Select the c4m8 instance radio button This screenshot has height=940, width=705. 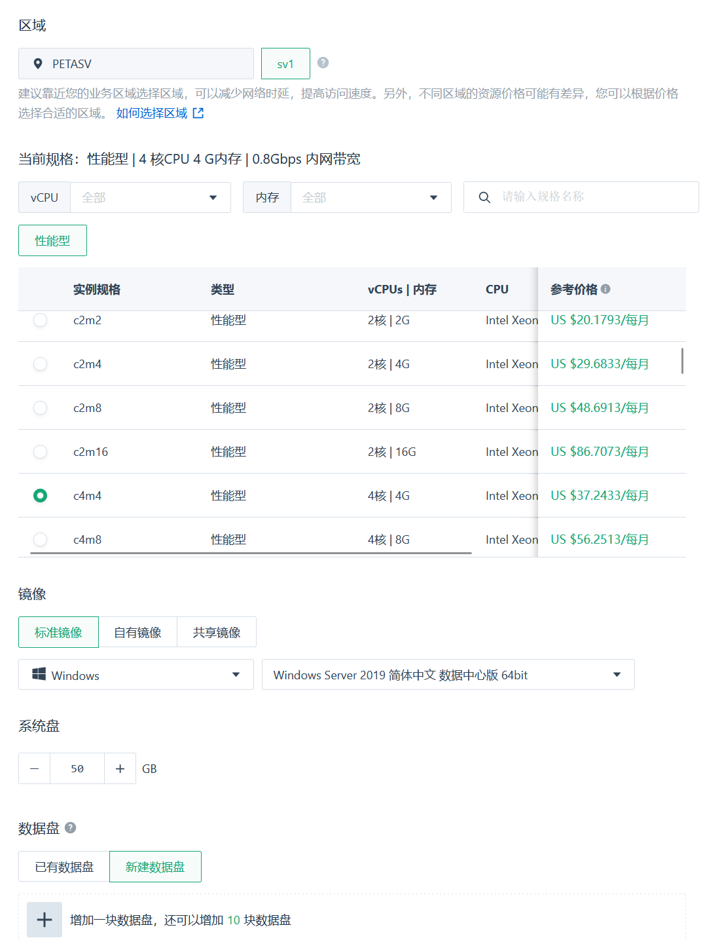click(40, 539)
